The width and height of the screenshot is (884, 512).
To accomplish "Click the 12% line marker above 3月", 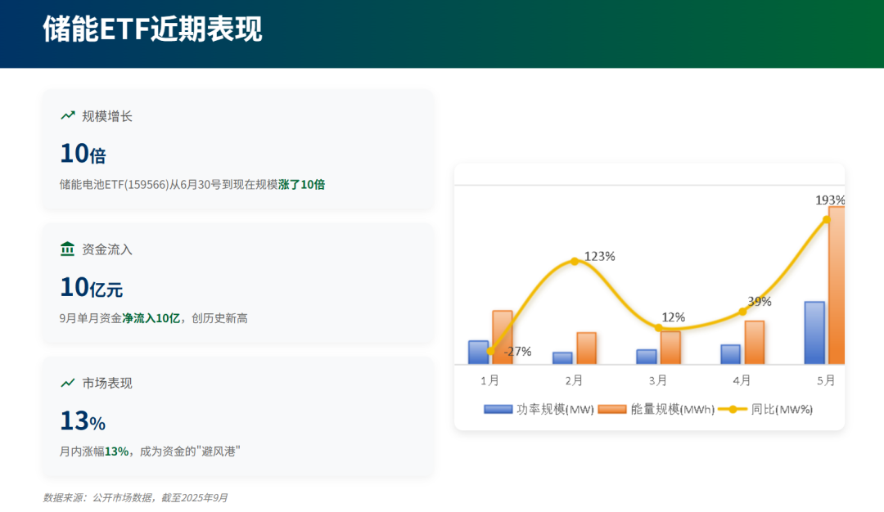I will 659,328.
